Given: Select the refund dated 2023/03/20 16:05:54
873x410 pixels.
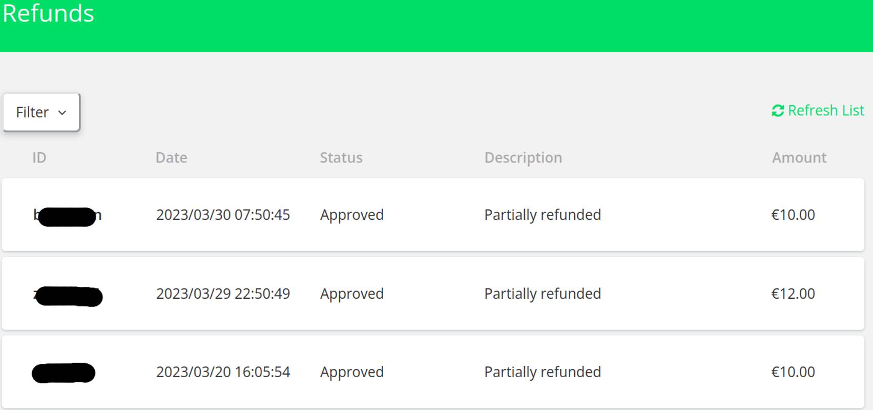Looking at the screenshot, I should (223, 372).
